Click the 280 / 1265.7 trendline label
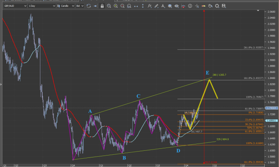The width and height of the screenshot is (279, 167). tap(219, 75)
